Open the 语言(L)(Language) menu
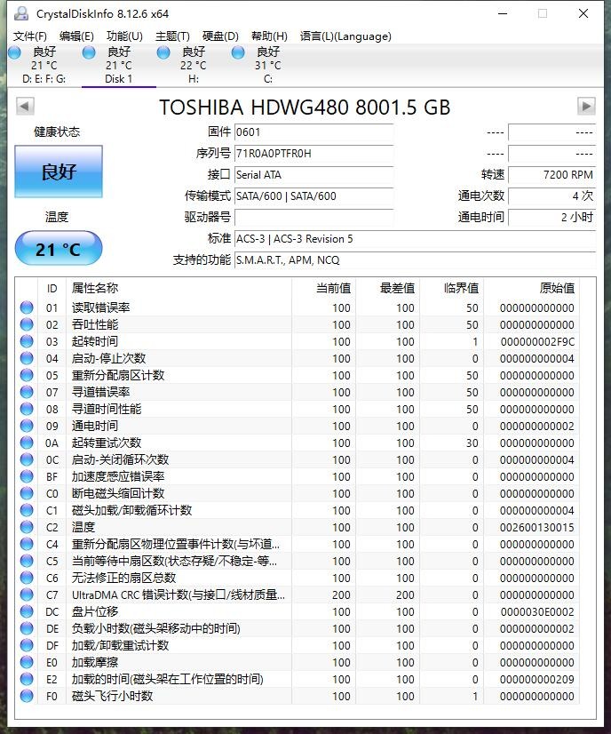 click(x=345, y=36)
